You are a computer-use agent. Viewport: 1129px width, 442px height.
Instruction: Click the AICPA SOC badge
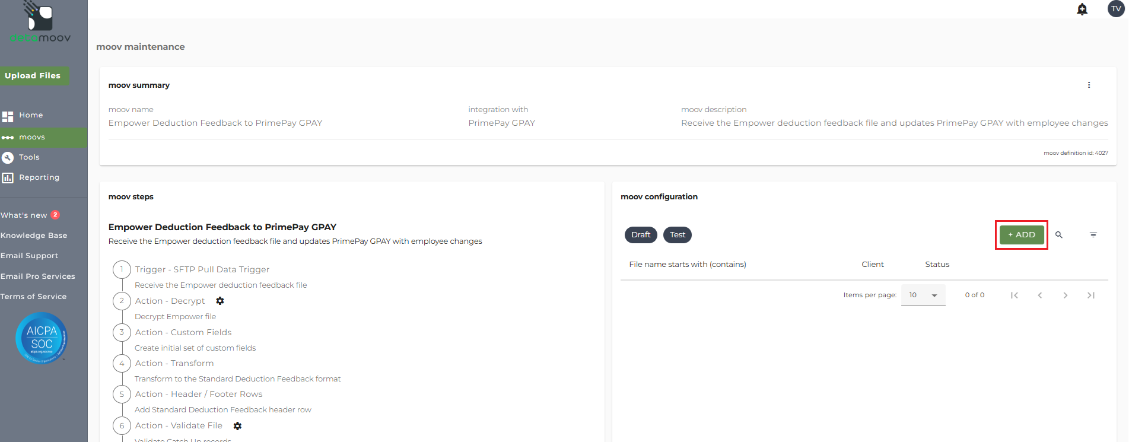(x=42, y=338)
